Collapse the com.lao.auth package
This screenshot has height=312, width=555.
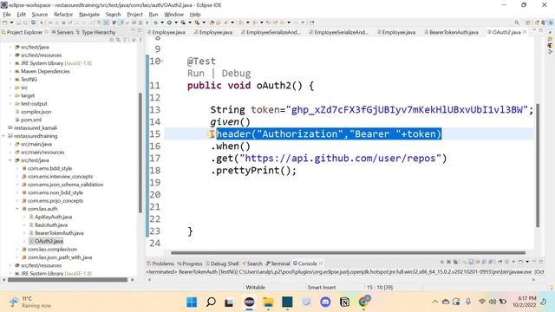tap(17, 209)
